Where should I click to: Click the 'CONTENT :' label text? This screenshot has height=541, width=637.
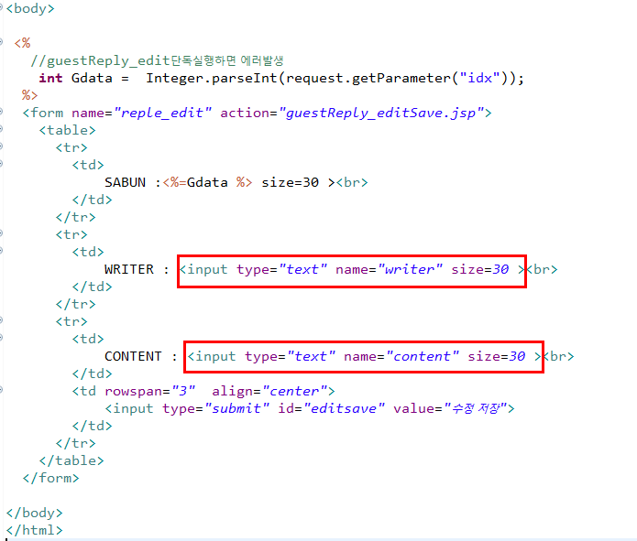(x=141, y=356)
